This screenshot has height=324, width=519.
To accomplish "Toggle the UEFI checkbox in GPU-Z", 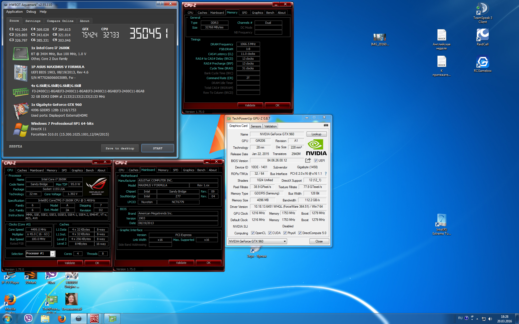I will click(315, 161).
